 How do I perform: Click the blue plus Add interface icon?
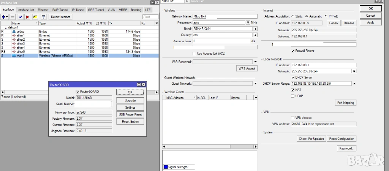click(5, 17)
